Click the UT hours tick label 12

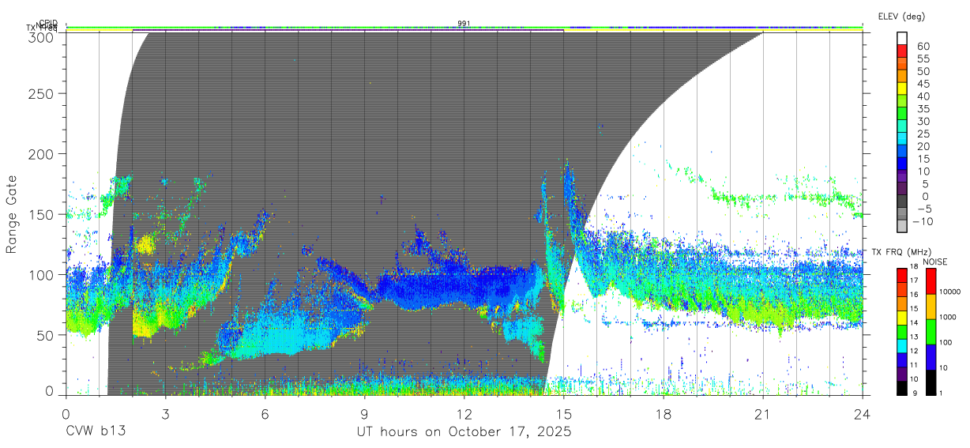(x=464, y=413)
